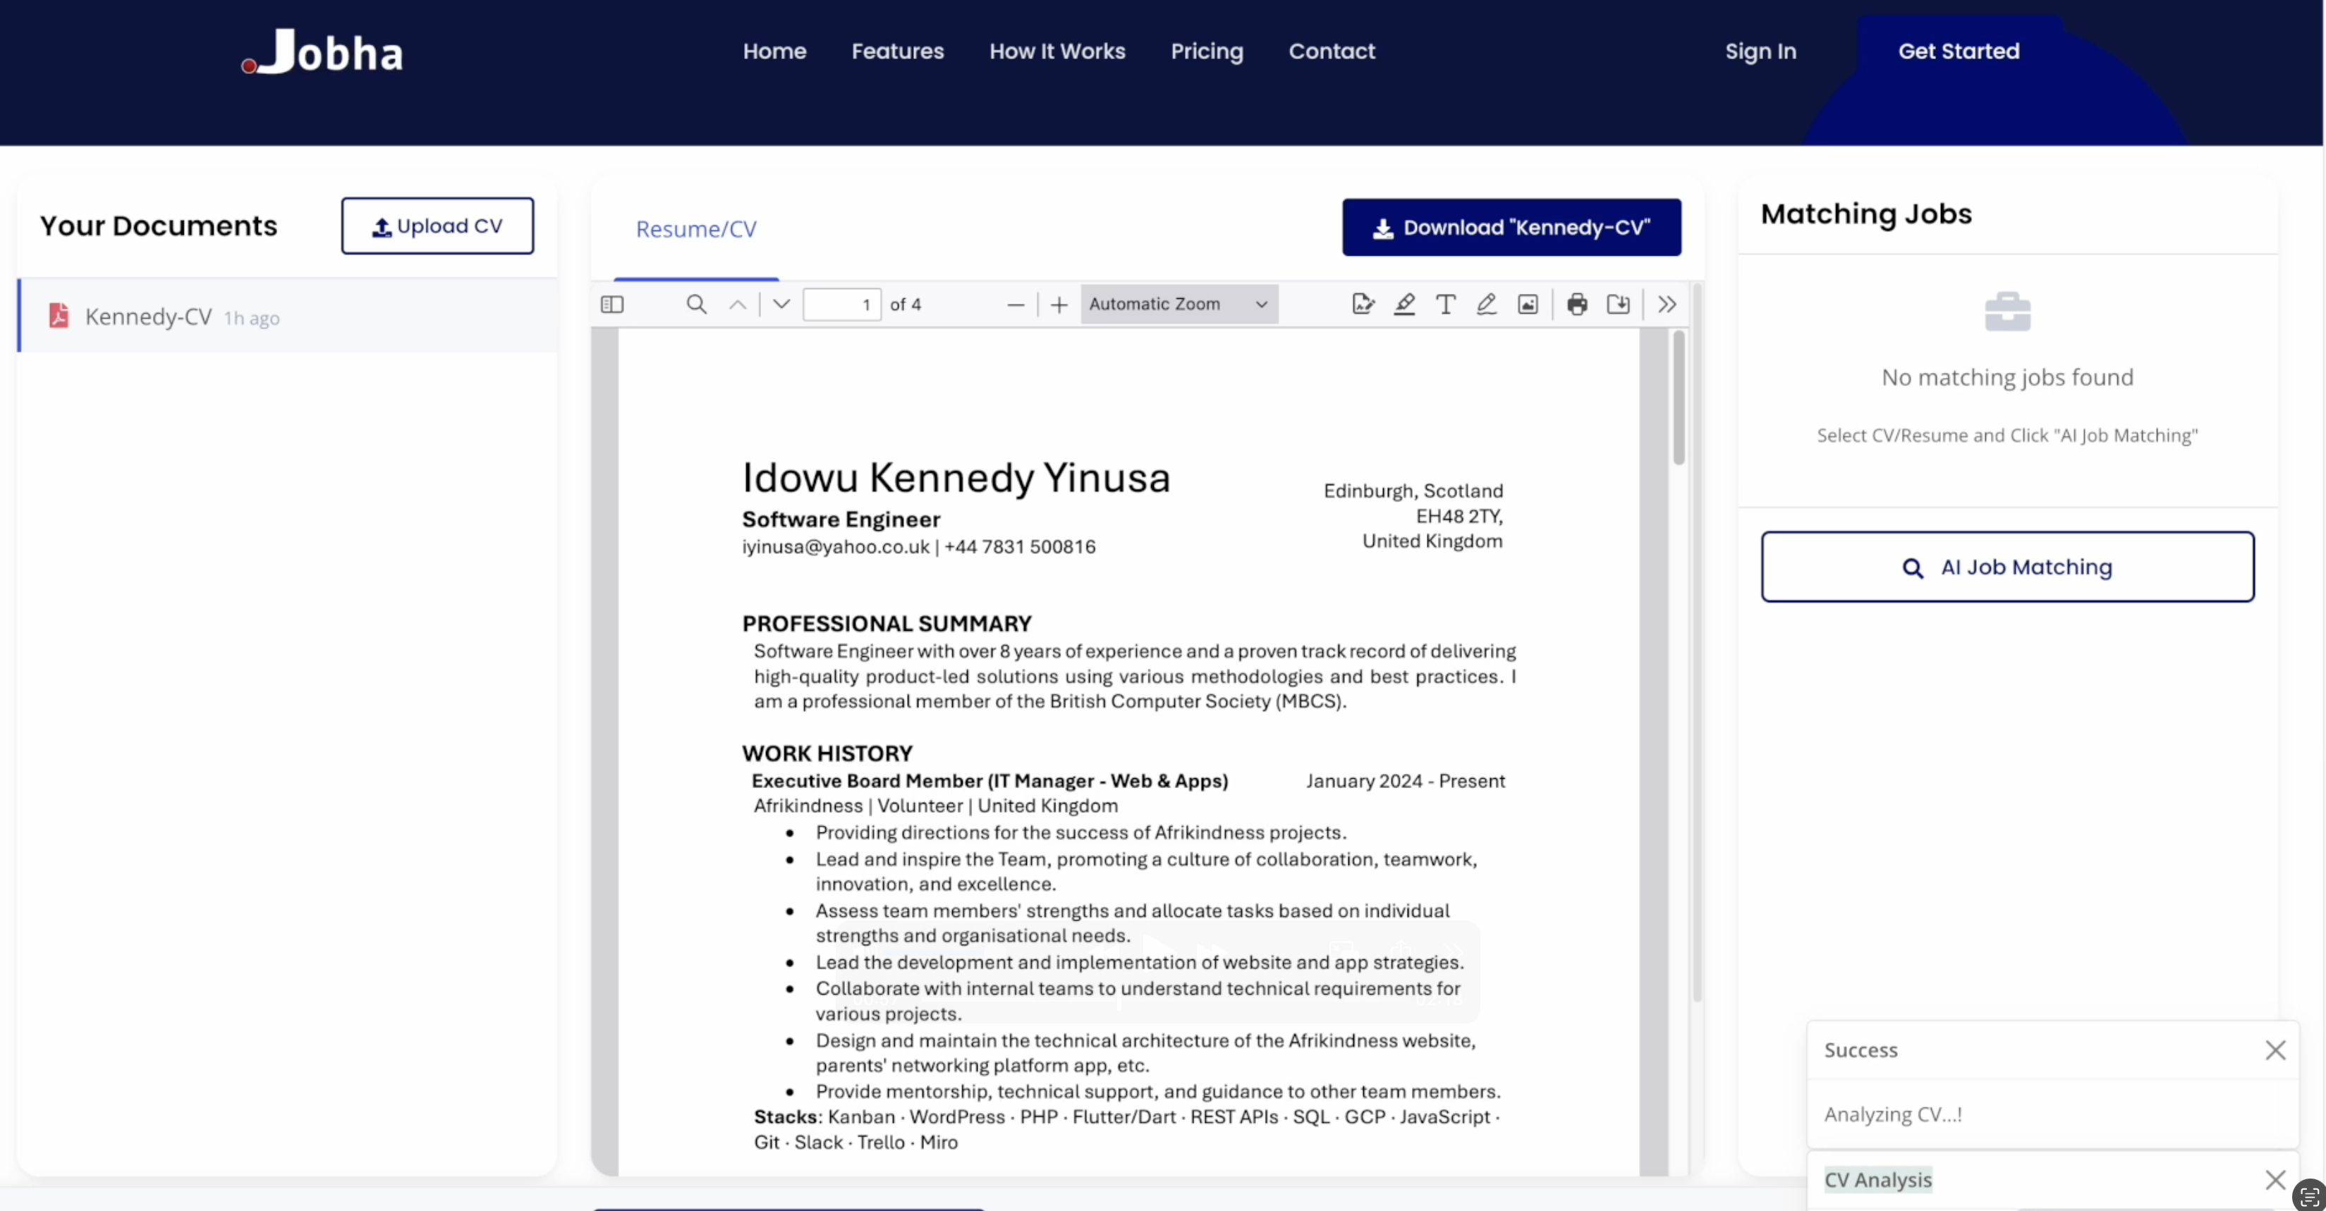Select the add image tool

(x=1528, y=304)
